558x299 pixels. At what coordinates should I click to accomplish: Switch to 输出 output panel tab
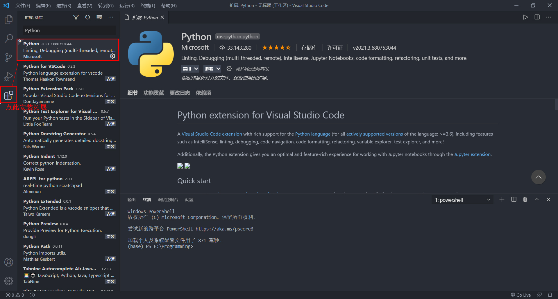coord(131,200)
